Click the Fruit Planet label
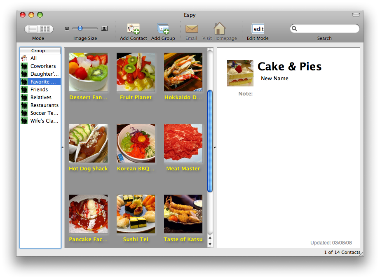This screenshot has height=279, width=380. pyautogui.click(x=136, y=98)
